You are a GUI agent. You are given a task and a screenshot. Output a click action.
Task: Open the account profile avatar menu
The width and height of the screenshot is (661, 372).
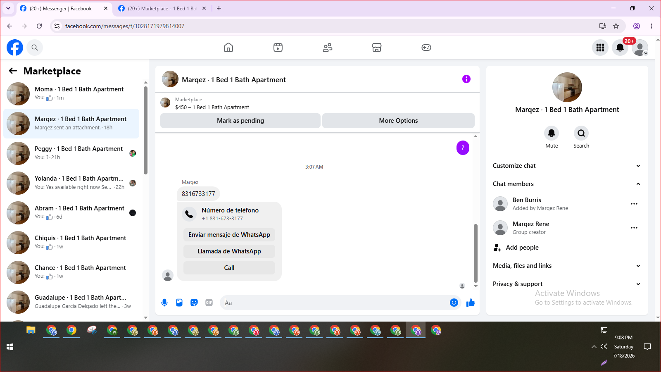pos(640,48)
